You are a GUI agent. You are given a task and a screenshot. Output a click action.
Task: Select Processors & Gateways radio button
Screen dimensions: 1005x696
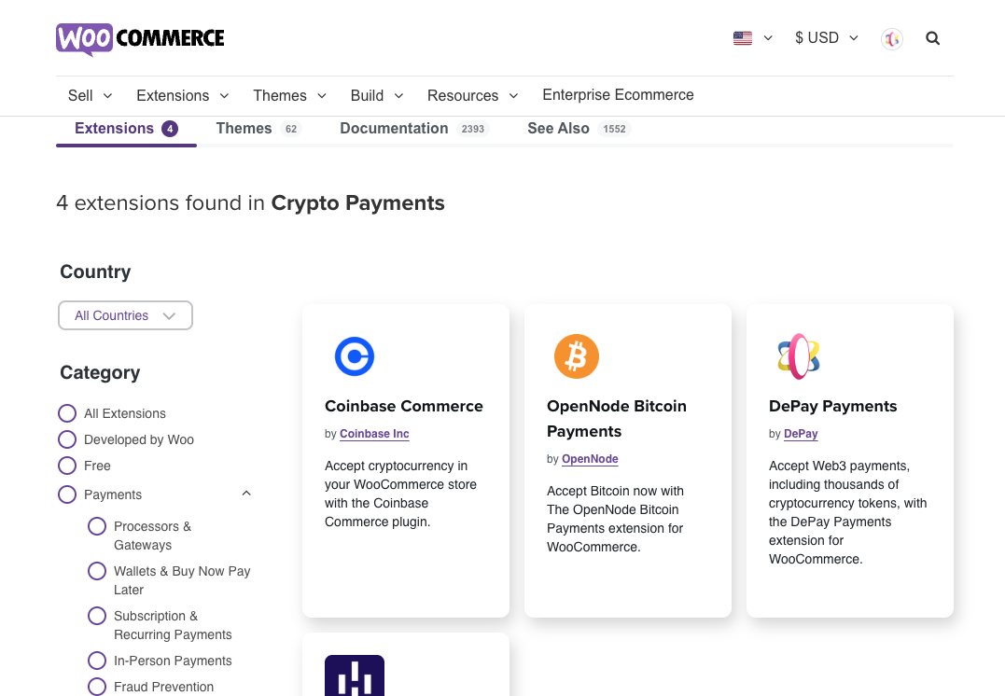click(97, 526)
